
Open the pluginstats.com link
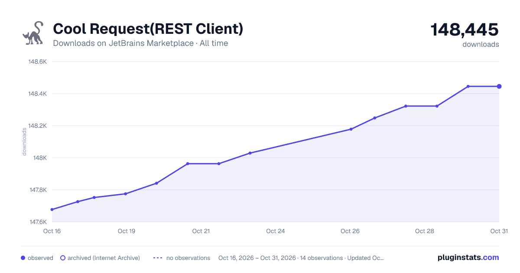468,257
